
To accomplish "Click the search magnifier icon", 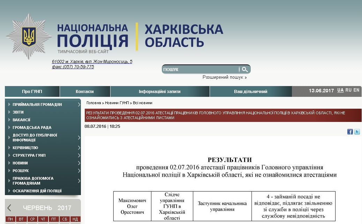I will point(245,69).
